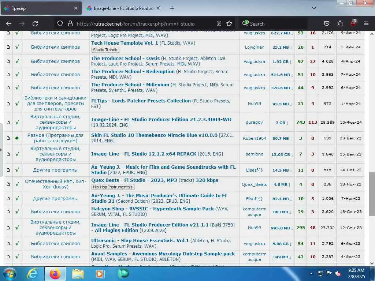This screenshot has width=375, height=281.
Task: Download 2 GB torrent by guragoy
Action: 282,123
